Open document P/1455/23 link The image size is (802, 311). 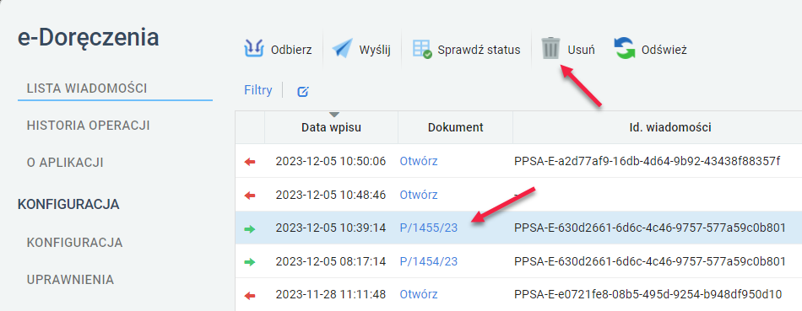429,228
